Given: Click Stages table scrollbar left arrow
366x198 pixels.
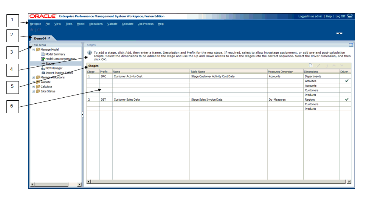Looking at the screenshot, I should (x=88, y=181).
